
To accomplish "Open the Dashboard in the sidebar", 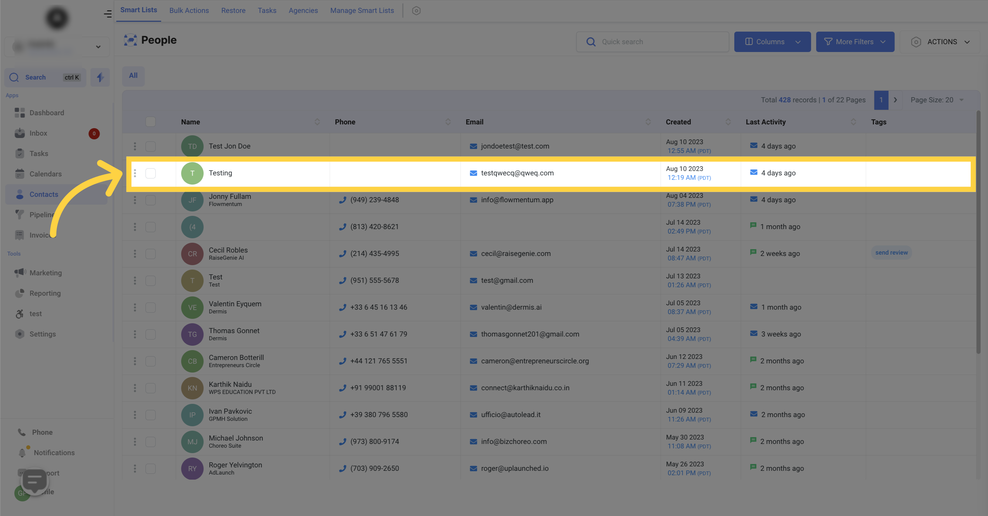I will (x=47, y=113).
